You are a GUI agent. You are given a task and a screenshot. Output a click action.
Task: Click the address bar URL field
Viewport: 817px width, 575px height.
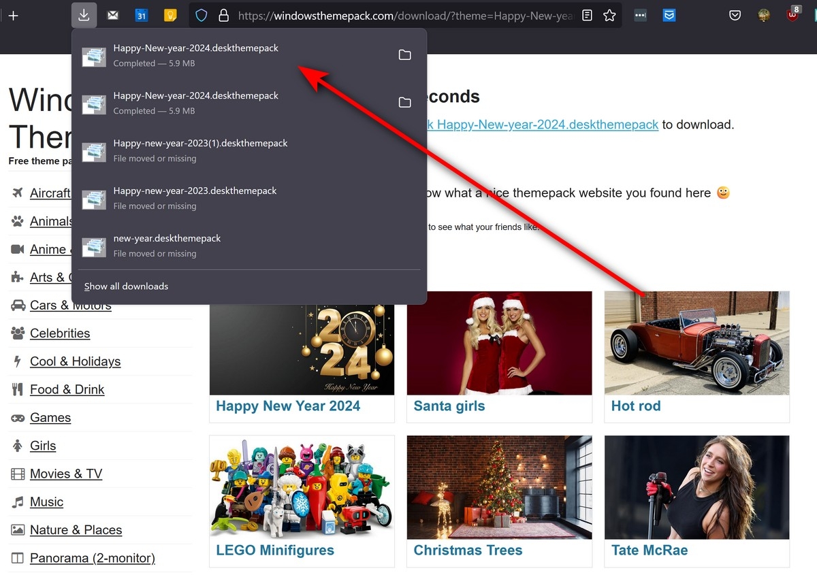tap(404, 15)
